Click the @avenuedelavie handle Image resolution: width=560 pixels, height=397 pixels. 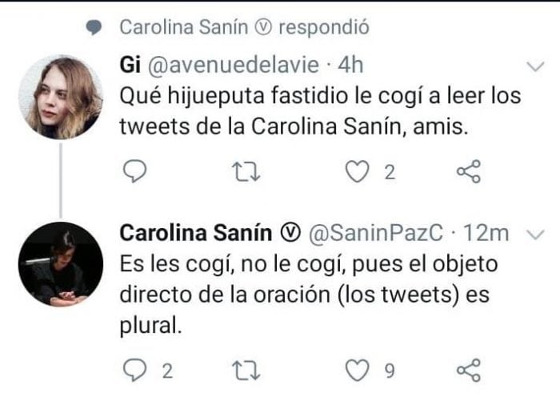[230, 64]
